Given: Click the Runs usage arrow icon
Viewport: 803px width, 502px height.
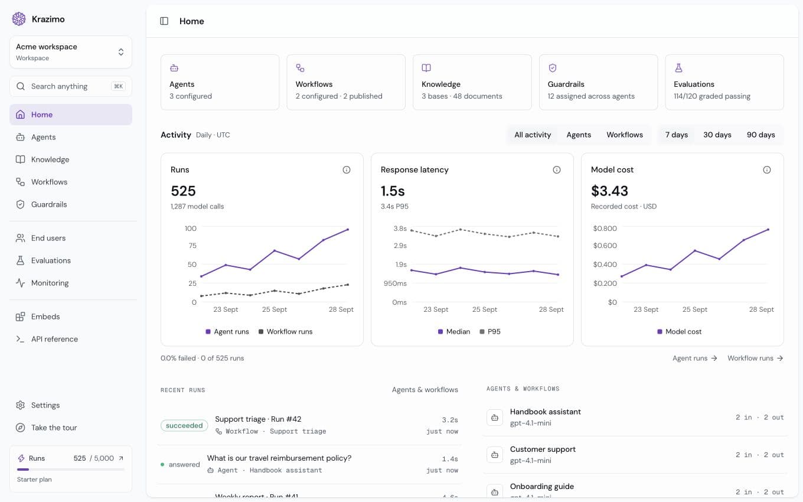Looking at the screenshot, I should [121, 458].
